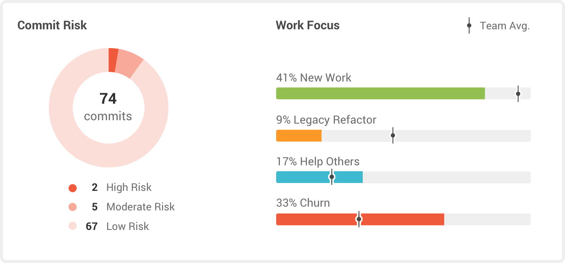Screen dimensions: 565x263
Task: Click the team average marker on Help Others bar
Action: pos(331,177)
